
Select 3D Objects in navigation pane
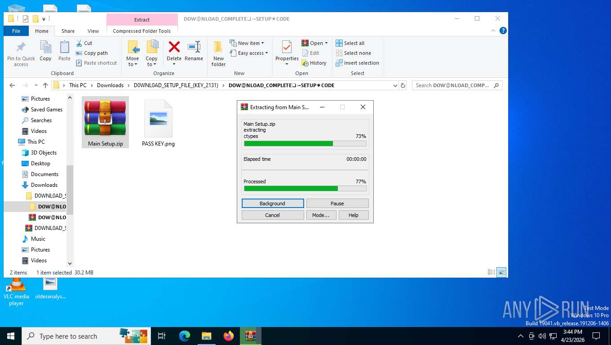[44, 153]
